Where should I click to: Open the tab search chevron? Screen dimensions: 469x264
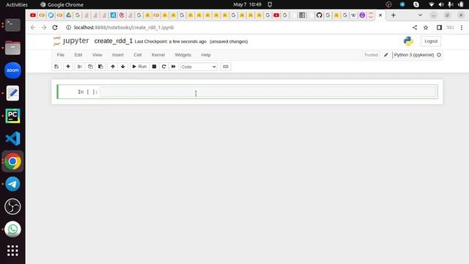pyautogui.click(x=420, y=15)
